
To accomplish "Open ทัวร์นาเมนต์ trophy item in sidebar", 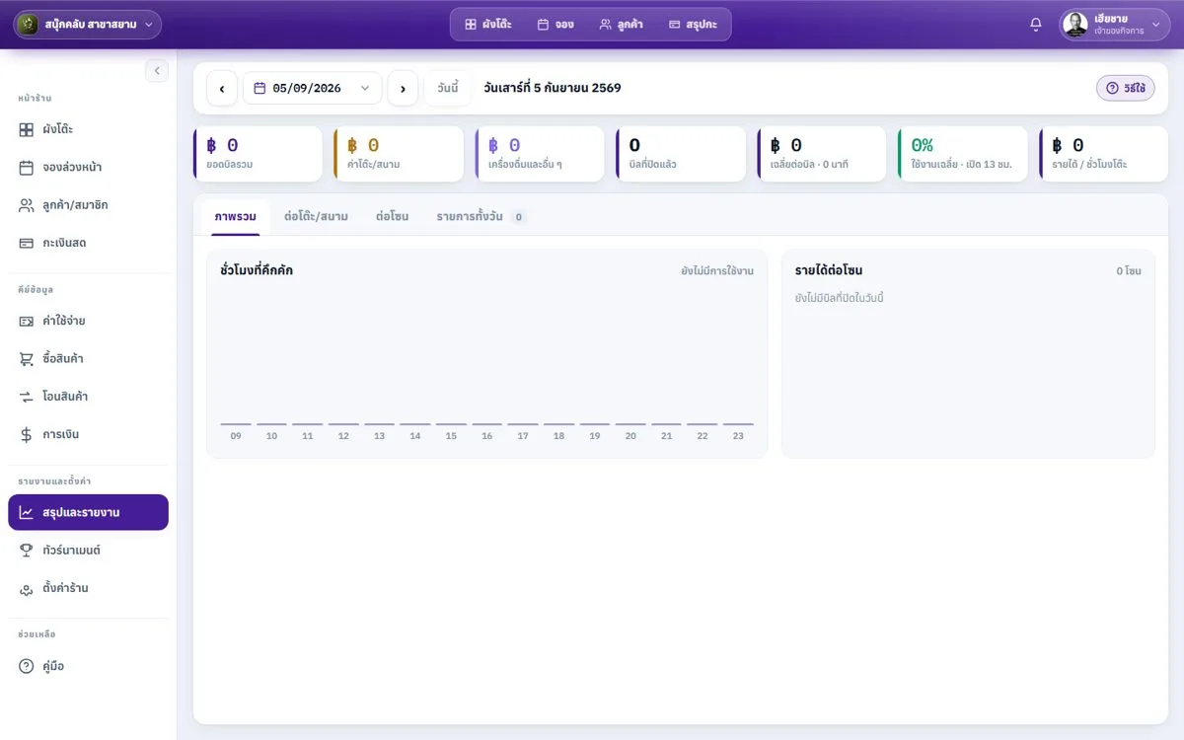I will 88,551.
